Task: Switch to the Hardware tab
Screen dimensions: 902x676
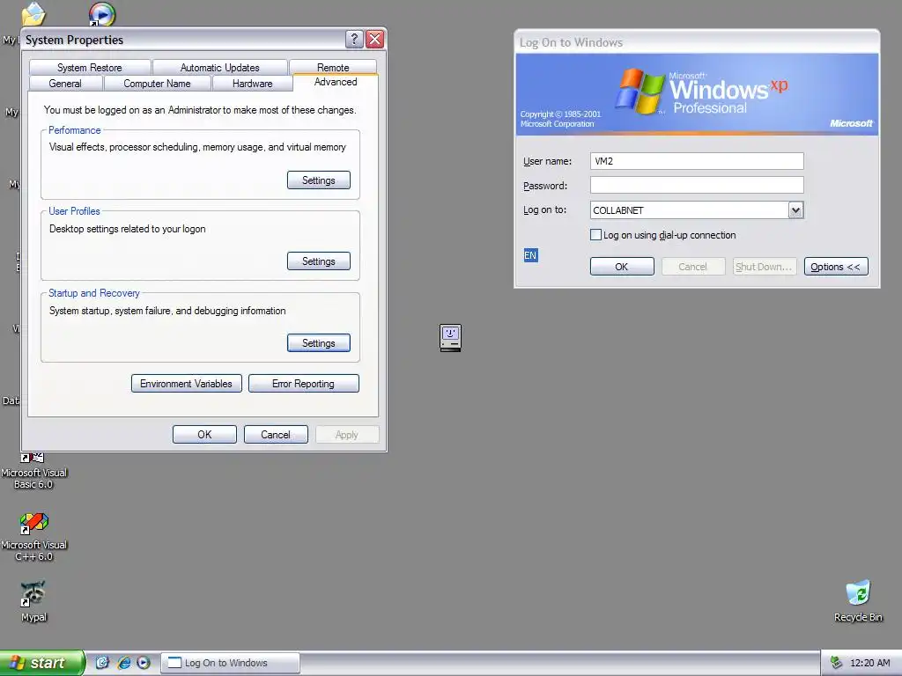Action: pyautogui.click(x=253, y=84)
